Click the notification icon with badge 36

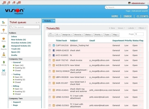(x=4, y=3)
